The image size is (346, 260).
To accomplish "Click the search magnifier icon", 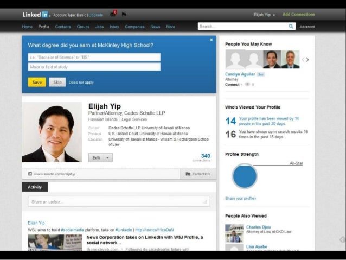I will (x=291, y=26).
